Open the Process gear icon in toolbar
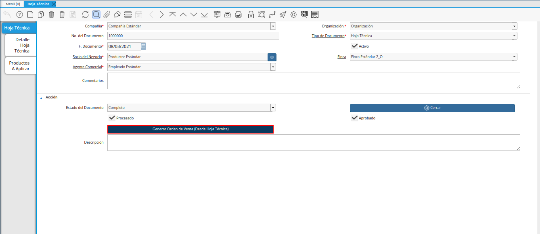Image resolution: width=540 pixels, height=234 pixels. click(293, 15)
